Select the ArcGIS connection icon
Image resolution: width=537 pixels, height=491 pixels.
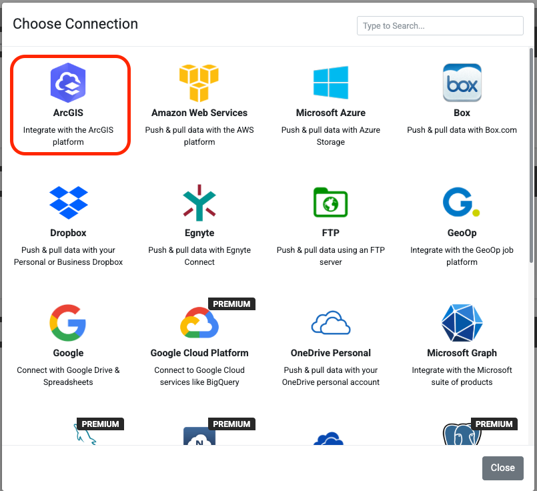[x=68, y=83]
